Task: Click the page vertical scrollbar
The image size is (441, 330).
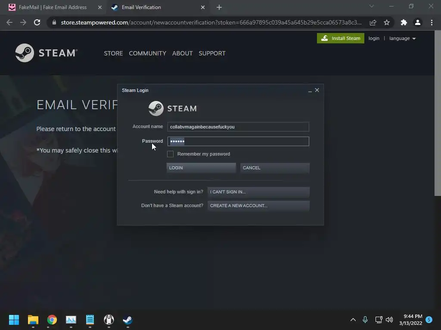Action: tap(438, 113)
